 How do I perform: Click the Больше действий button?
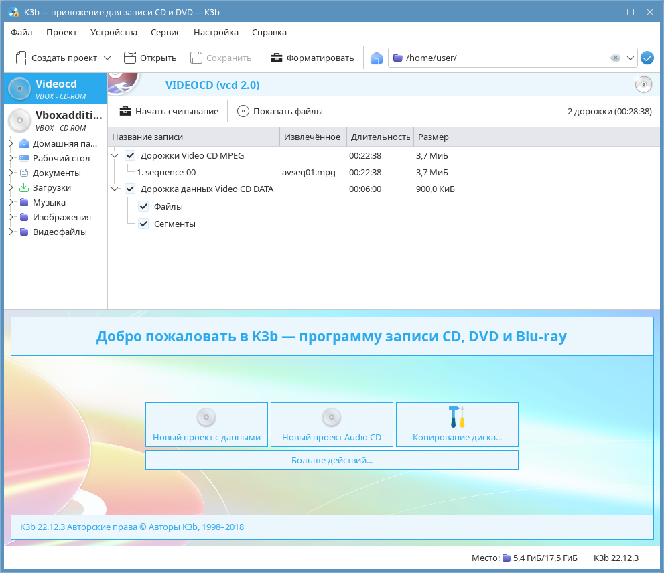332,461
